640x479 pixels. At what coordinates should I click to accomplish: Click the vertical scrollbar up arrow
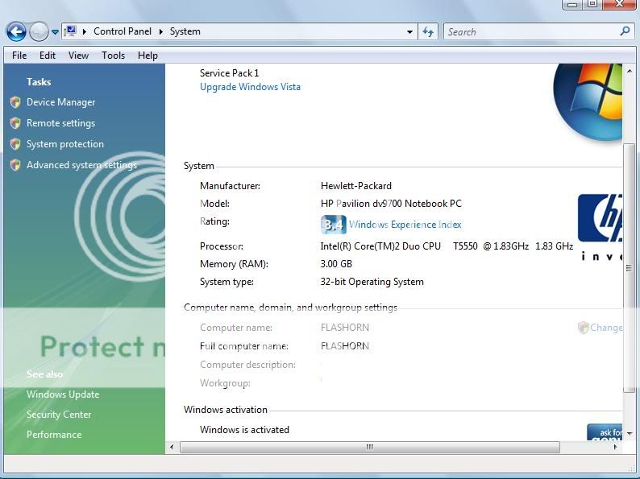click(629, 71)
